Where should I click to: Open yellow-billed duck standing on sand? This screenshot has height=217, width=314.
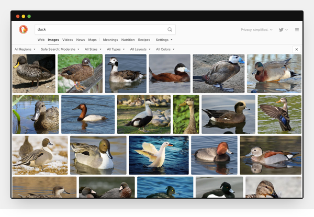click(34, 73)
